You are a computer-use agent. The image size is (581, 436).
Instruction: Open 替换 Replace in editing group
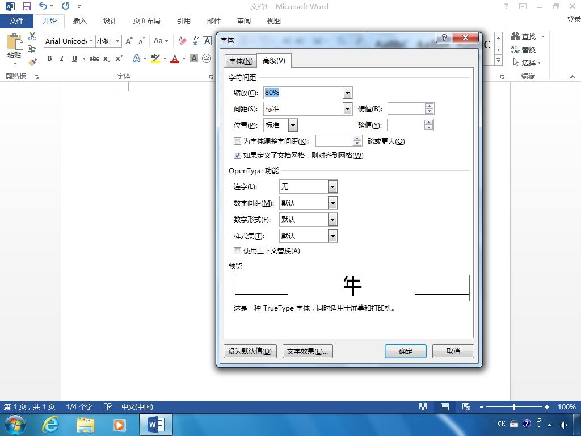coord(523,49)
